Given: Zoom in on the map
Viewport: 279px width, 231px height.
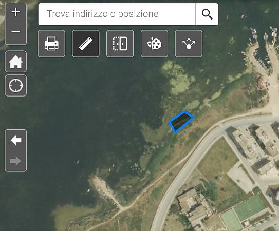Looking at the screenshot, I should click(x=16, y=12).
